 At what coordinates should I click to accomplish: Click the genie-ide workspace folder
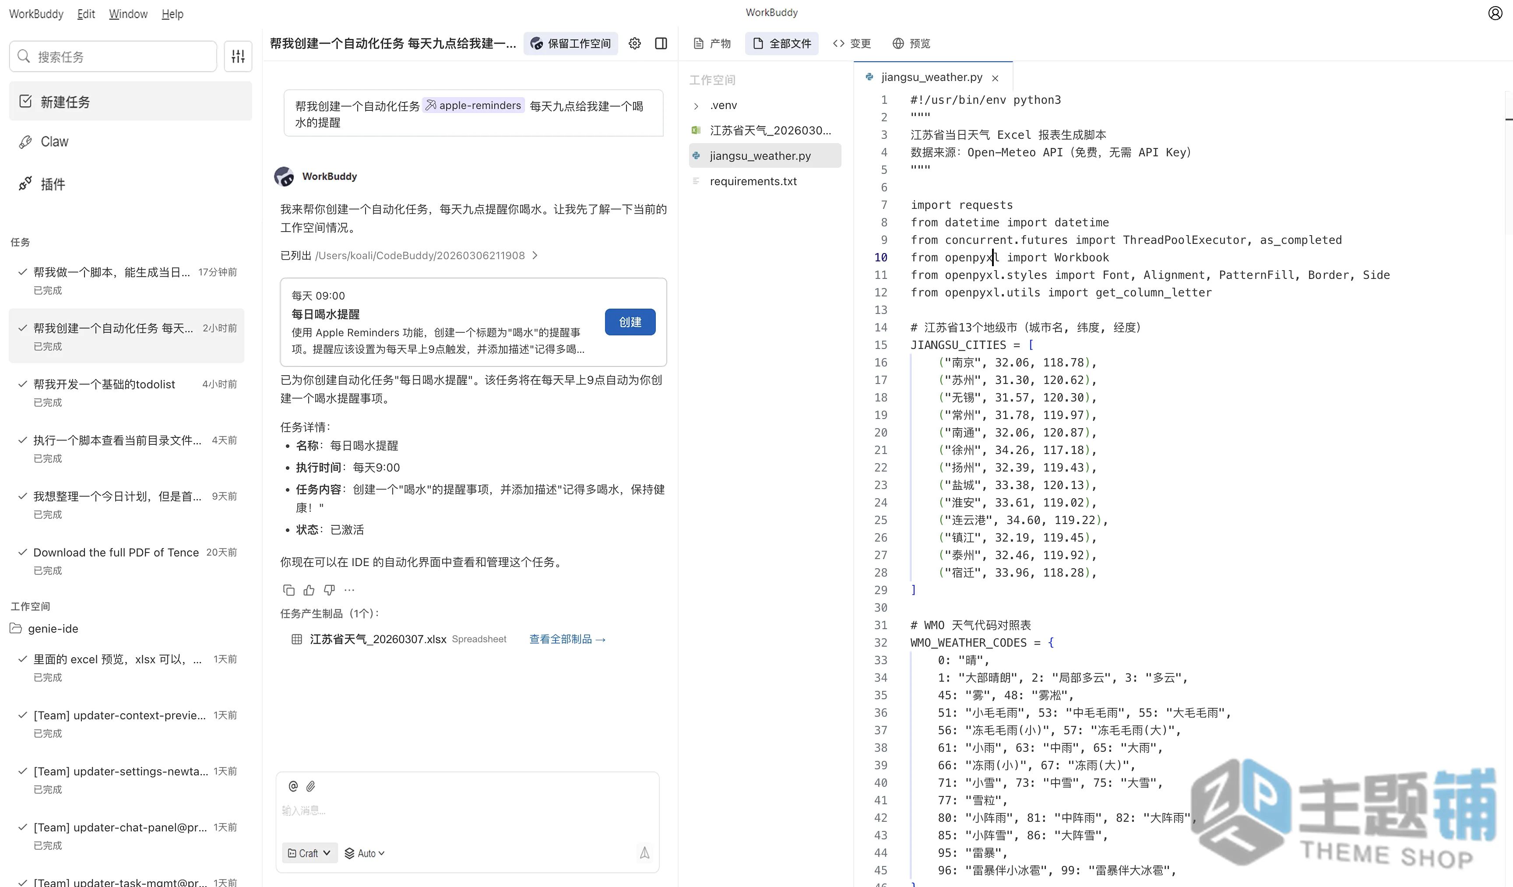coord(45,629)
